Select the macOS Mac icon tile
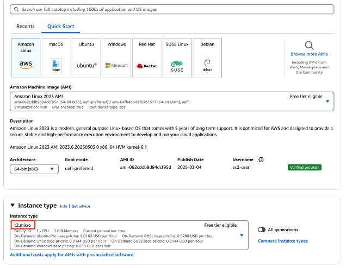346x268 pixels. (56, 58)
